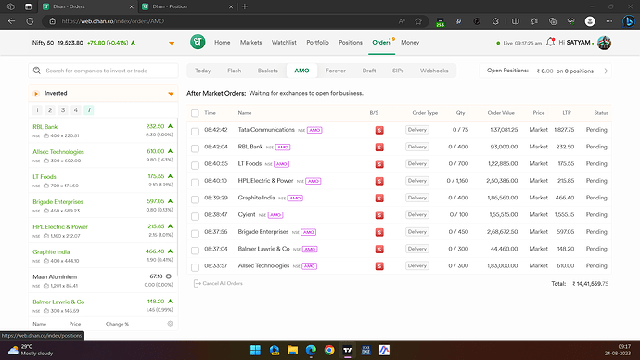640x360 pixels.
Task: Click the search magnifier icon
Action: (x=37, y=71)
